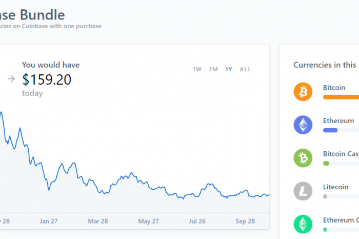Click the 'You would have' text
This screenshot has width=359, height=239.
(x=51, y=65)
